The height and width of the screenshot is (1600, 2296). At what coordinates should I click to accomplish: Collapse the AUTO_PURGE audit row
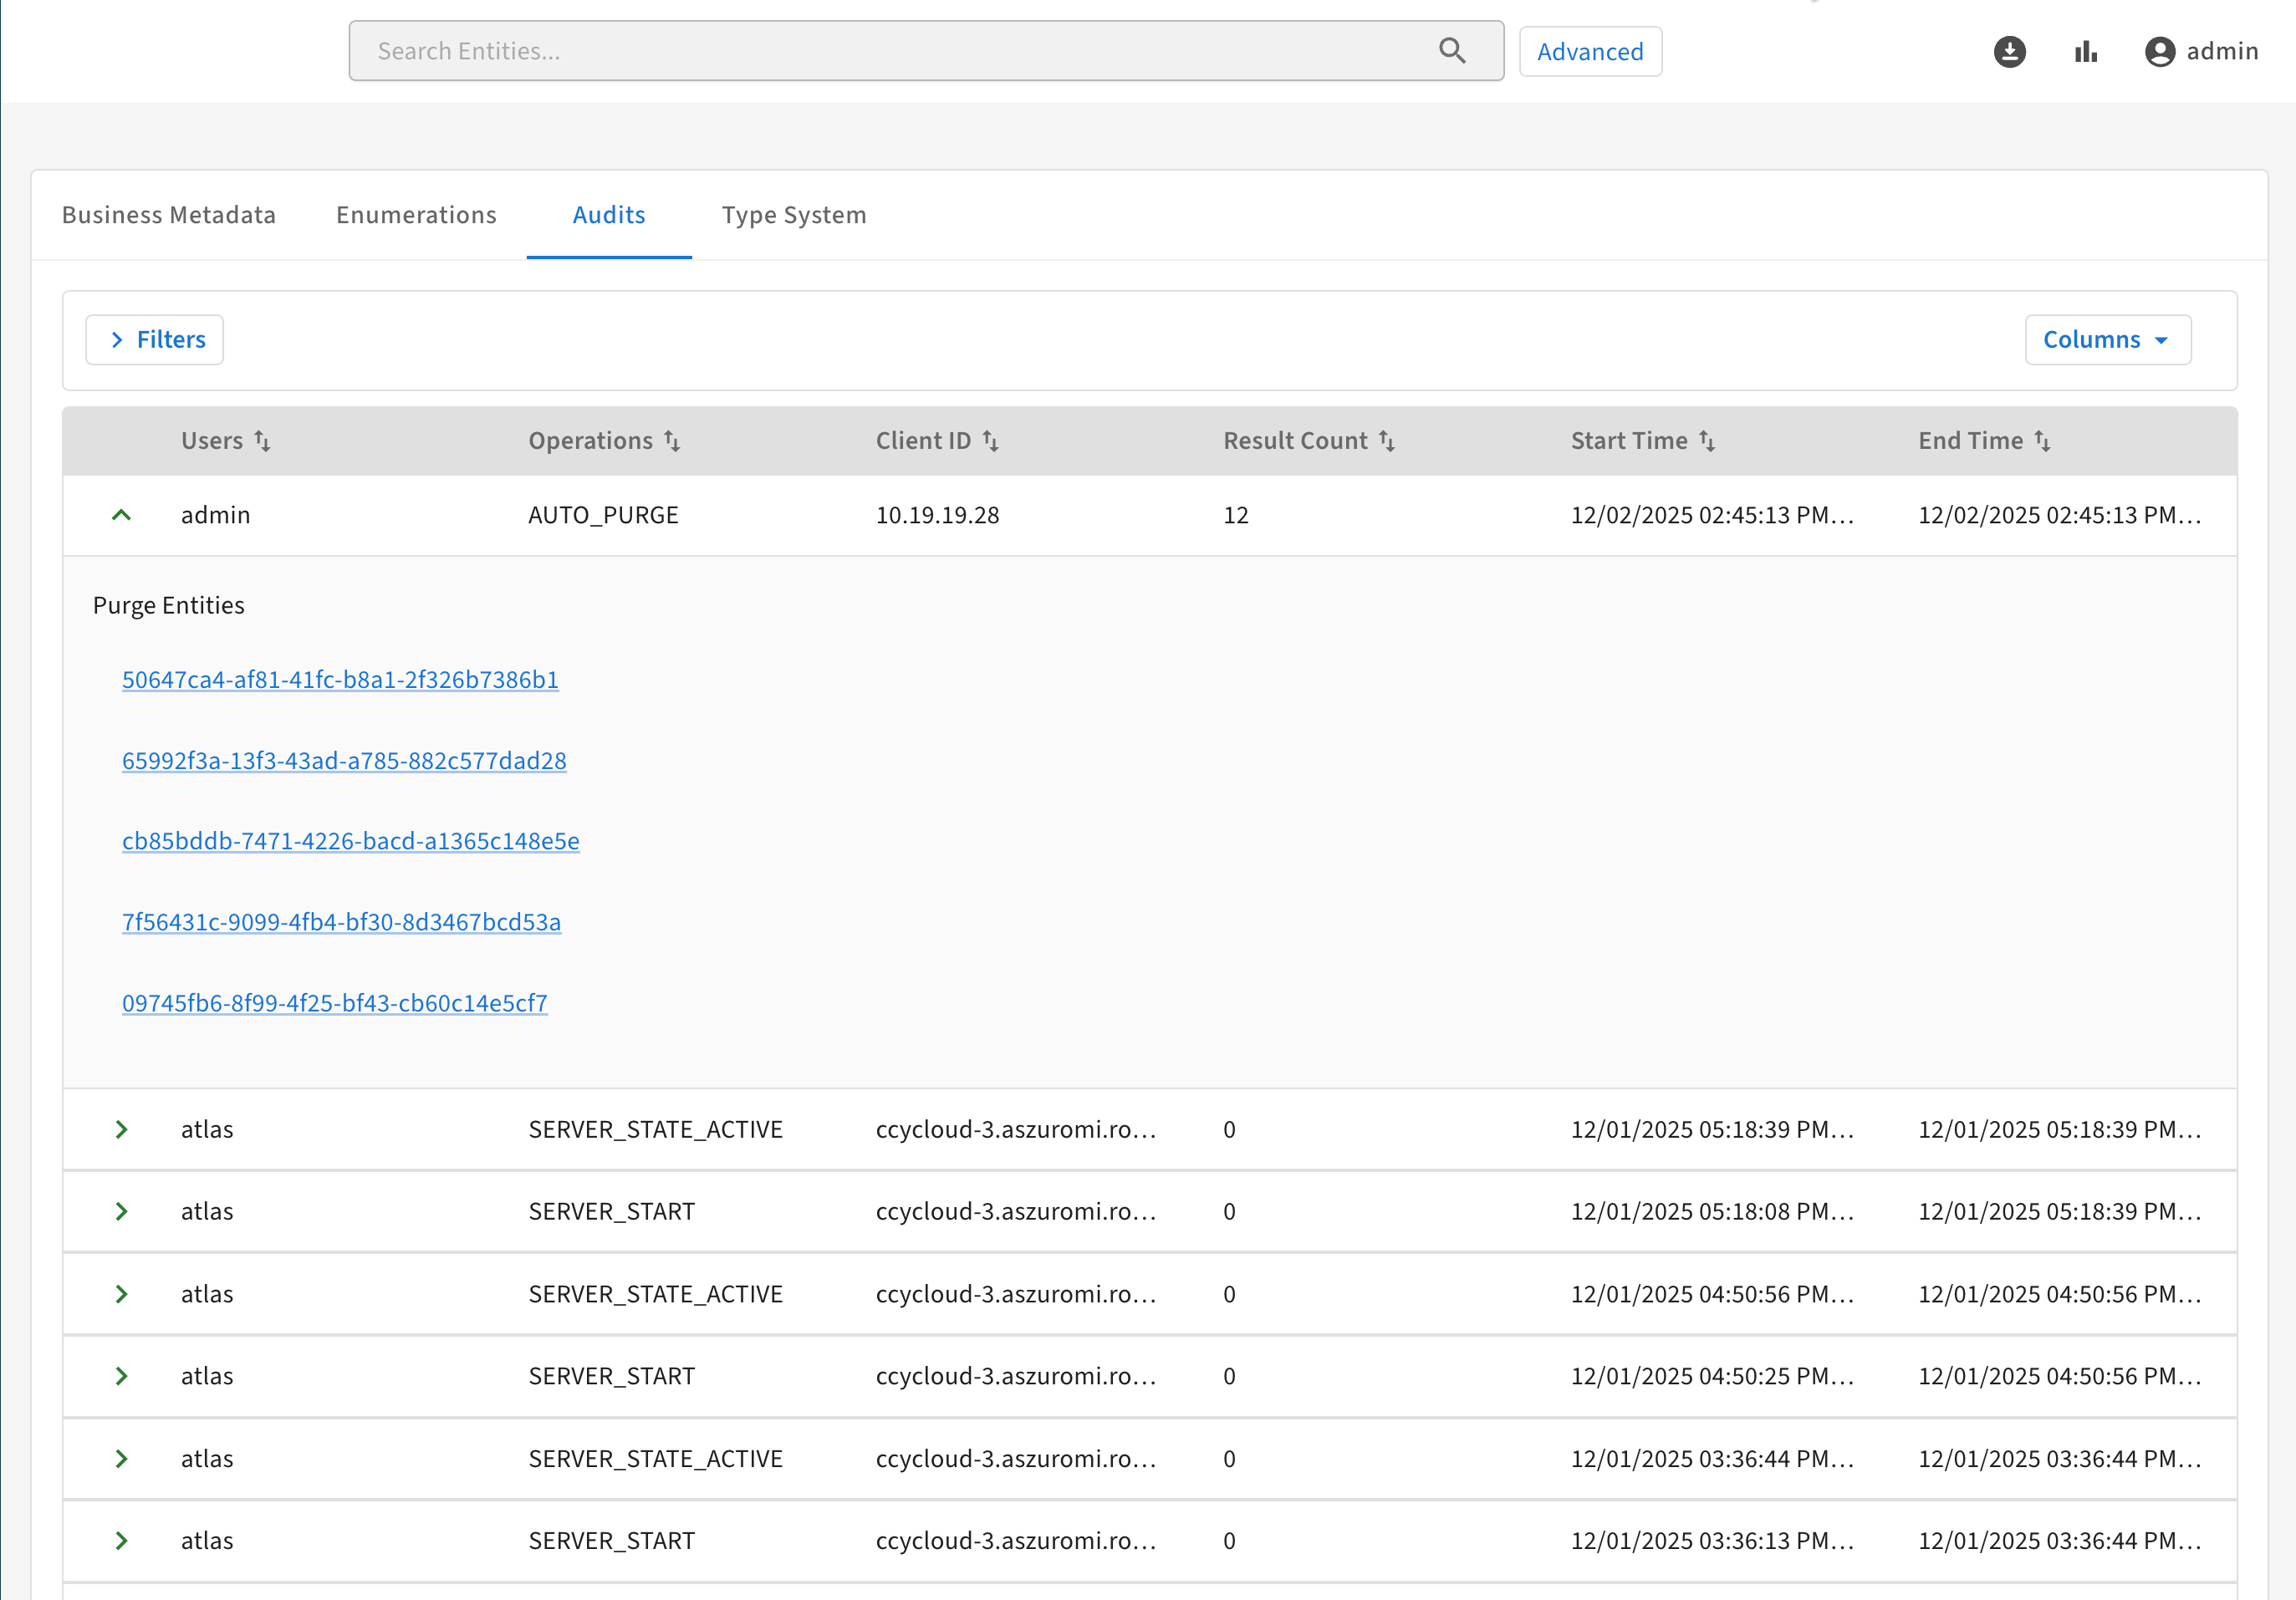coord(121,515)
